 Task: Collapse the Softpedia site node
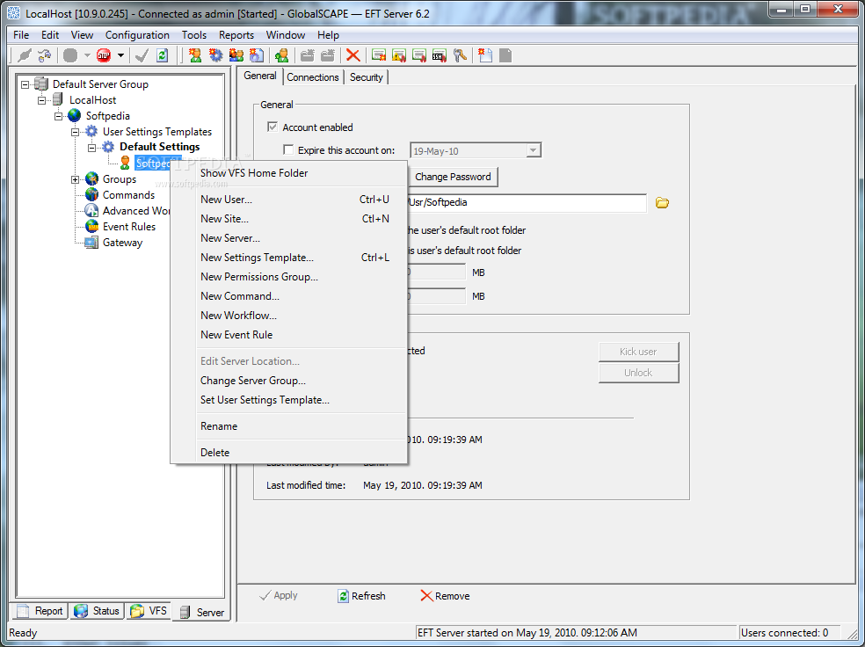[x=59, y=116]
